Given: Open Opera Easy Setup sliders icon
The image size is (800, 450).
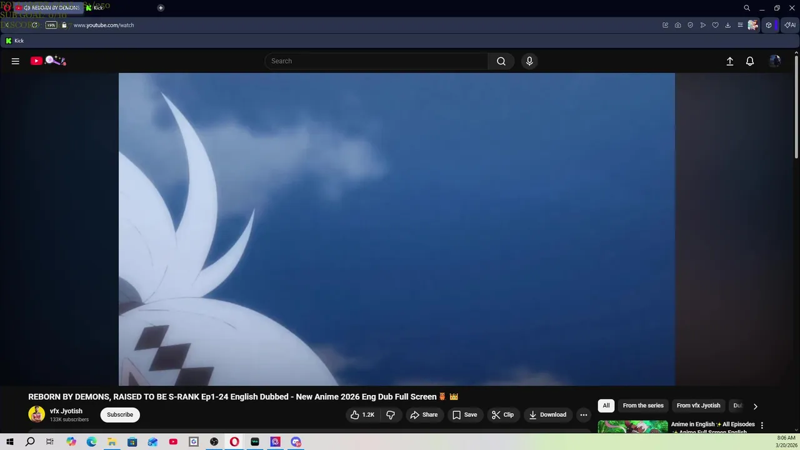Looking at the screenshot, I should pyautogui.click(x=740, y=25).
